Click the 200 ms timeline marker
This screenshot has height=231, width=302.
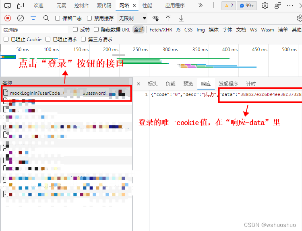(x=111, y=50)
